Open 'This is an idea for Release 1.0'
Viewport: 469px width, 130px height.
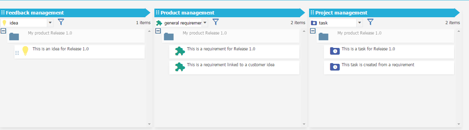tap(79, 52)
